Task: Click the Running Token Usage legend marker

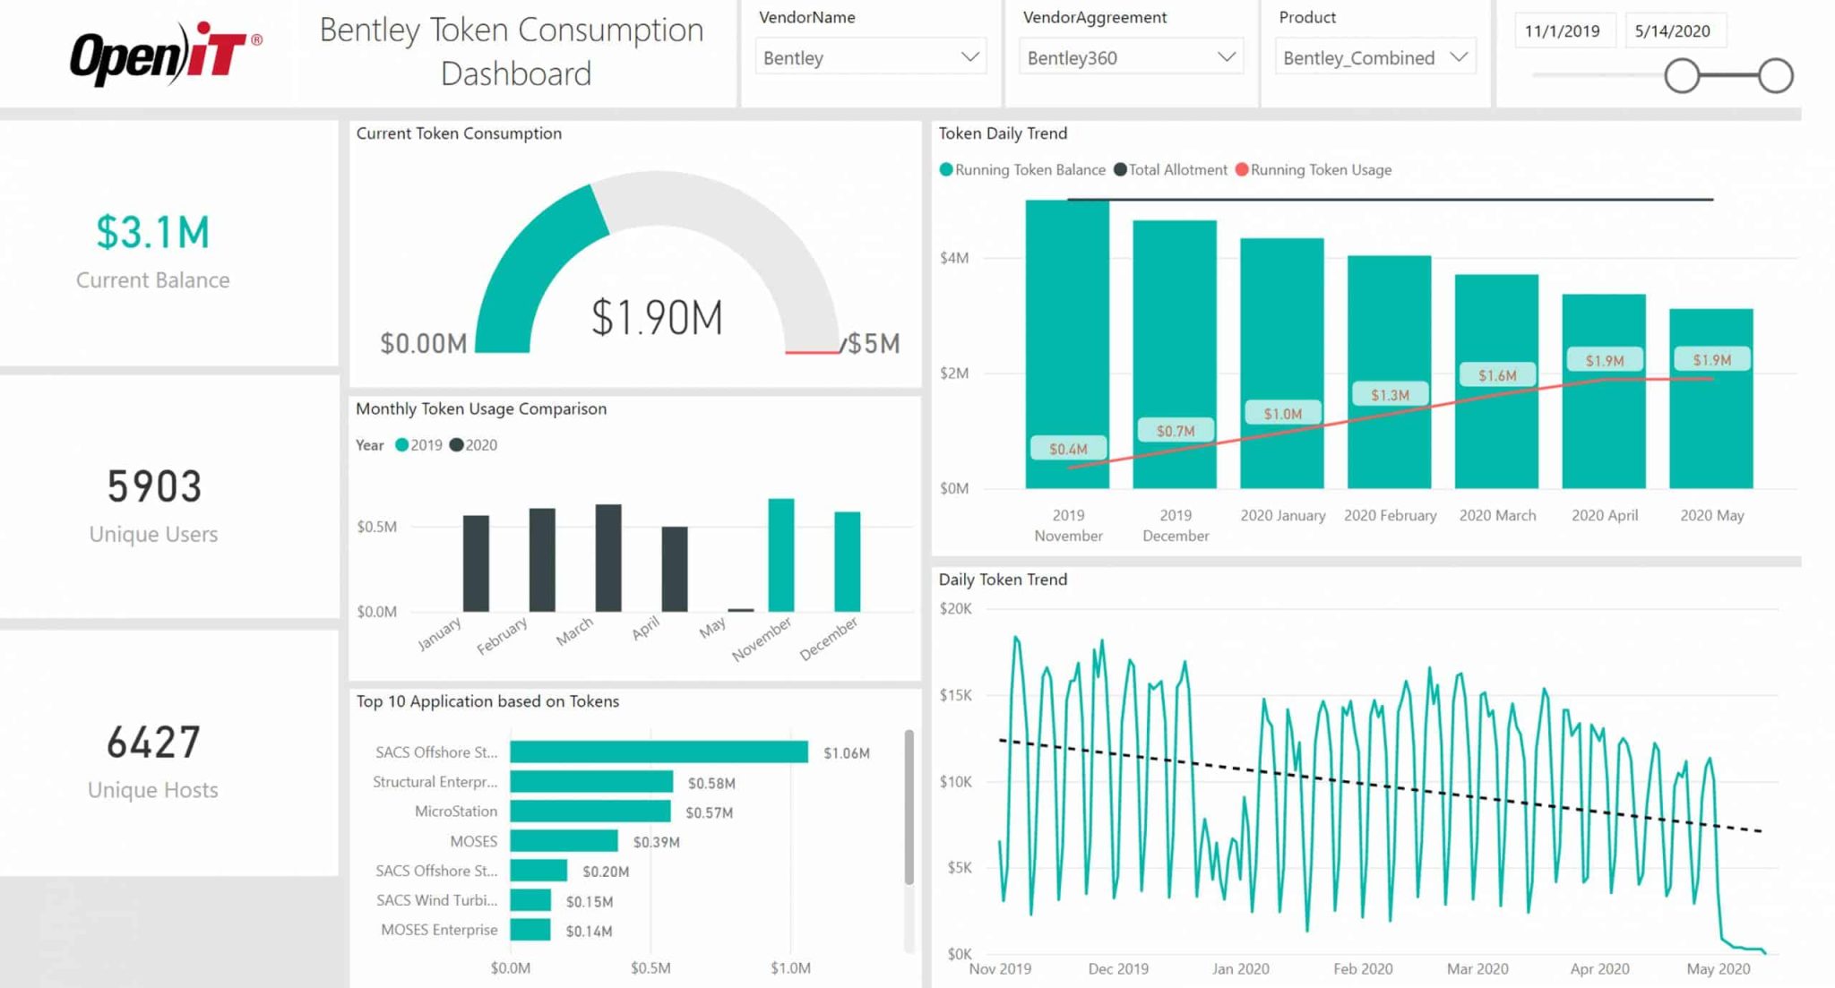Action: pos(1241,169)
